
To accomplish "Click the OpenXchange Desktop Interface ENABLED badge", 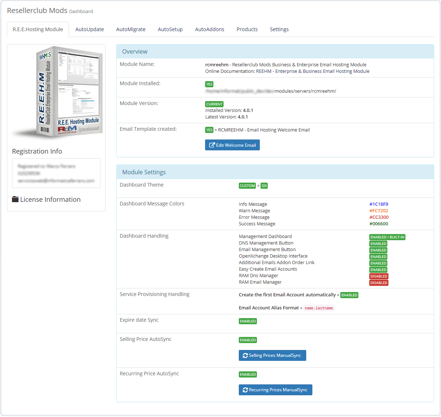I will tap(379, 257).
